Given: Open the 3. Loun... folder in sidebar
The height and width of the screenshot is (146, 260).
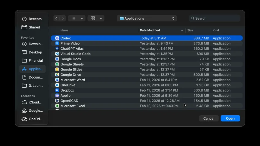Looking at the screenshot, I should coord(32,86).
